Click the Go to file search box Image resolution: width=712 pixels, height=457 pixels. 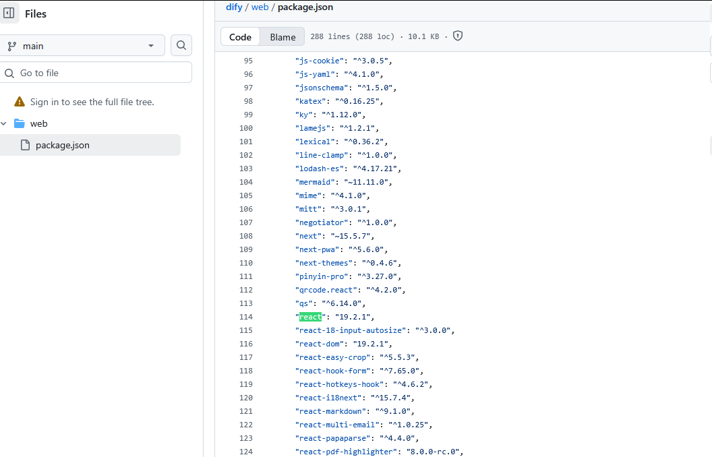click(94, 72)
